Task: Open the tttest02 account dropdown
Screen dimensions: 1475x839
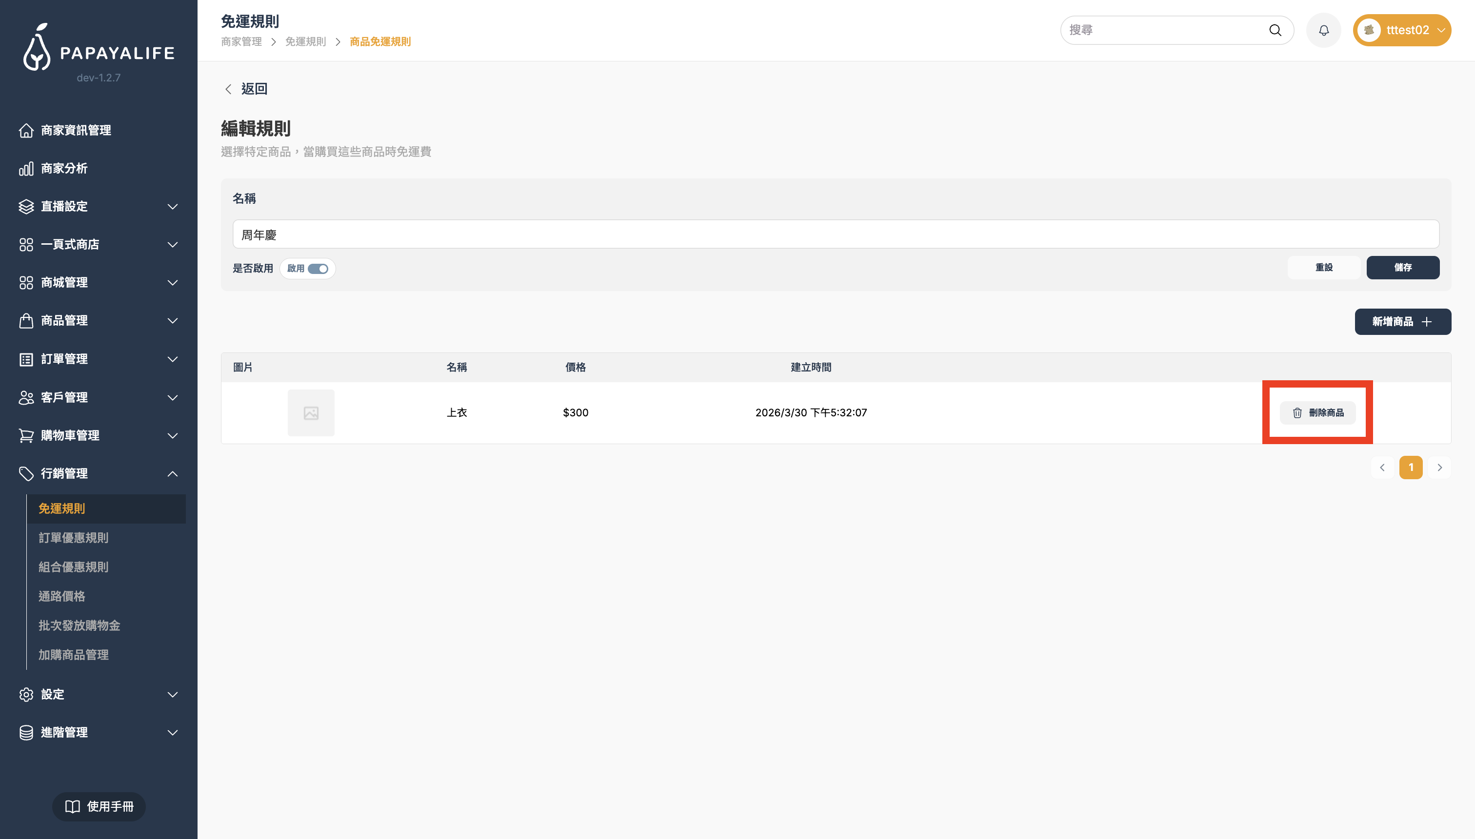Action: pos(1402,30)
